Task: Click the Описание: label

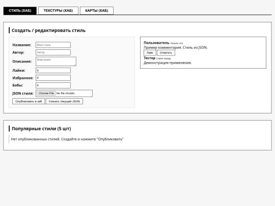Action: pyautogui.click(x=22, y=62)
